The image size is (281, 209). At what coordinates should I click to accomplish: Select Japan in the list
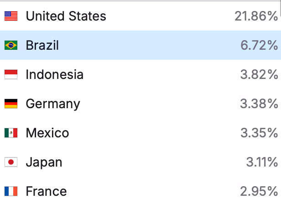tap(44, 162)
